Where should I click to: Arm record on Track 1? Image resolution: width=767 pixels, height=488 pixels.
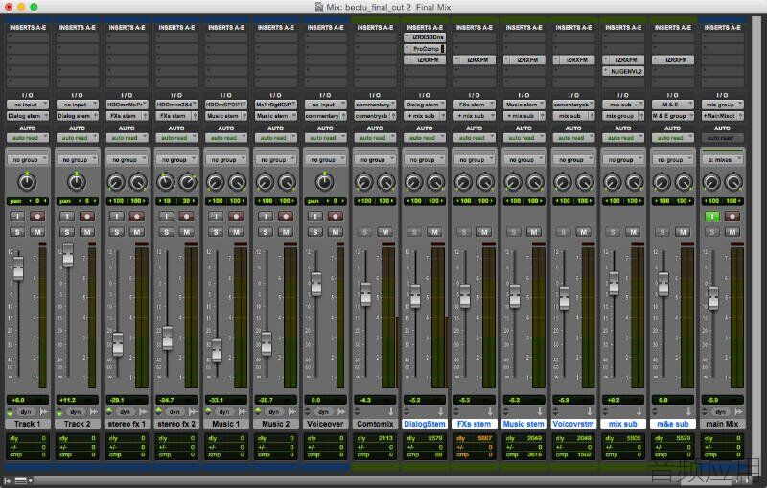(x=37, y=216)
